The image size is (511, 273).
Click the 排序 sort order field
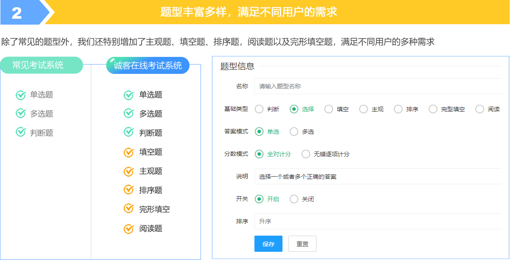tap(378, 221)
